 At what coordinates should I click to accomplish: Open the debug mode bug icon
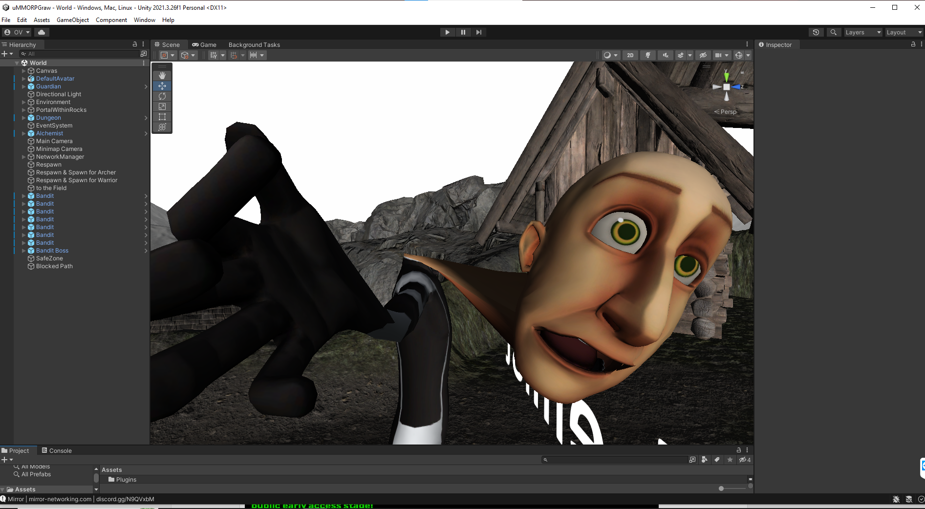[x=896, y=499]
